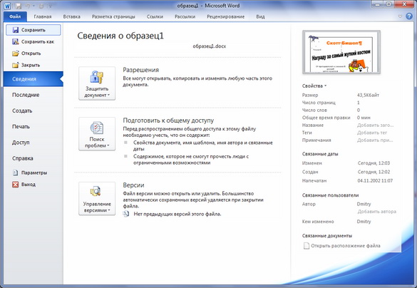The image size is (417, 288).
Task: Click Добавить автора field
Action: [376, 212]
